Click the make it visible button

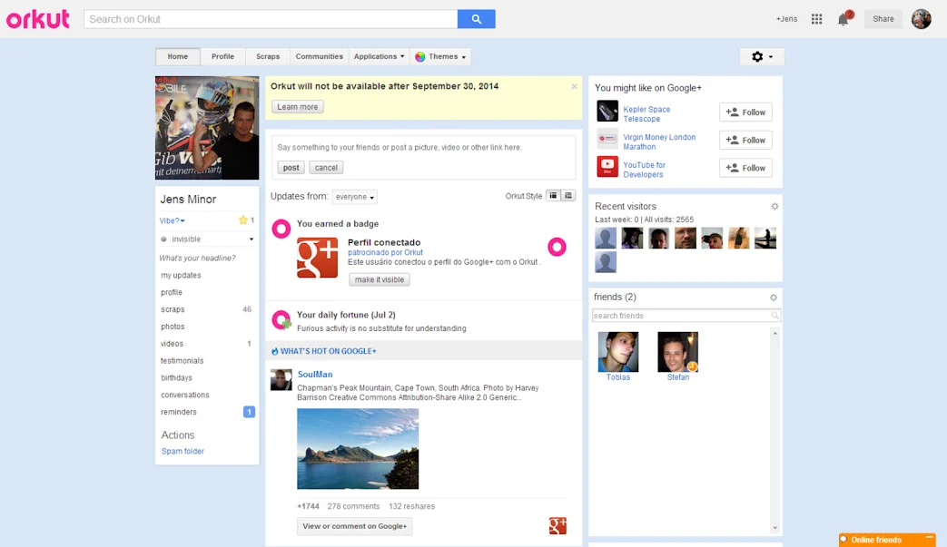click(x=380, y=279)
